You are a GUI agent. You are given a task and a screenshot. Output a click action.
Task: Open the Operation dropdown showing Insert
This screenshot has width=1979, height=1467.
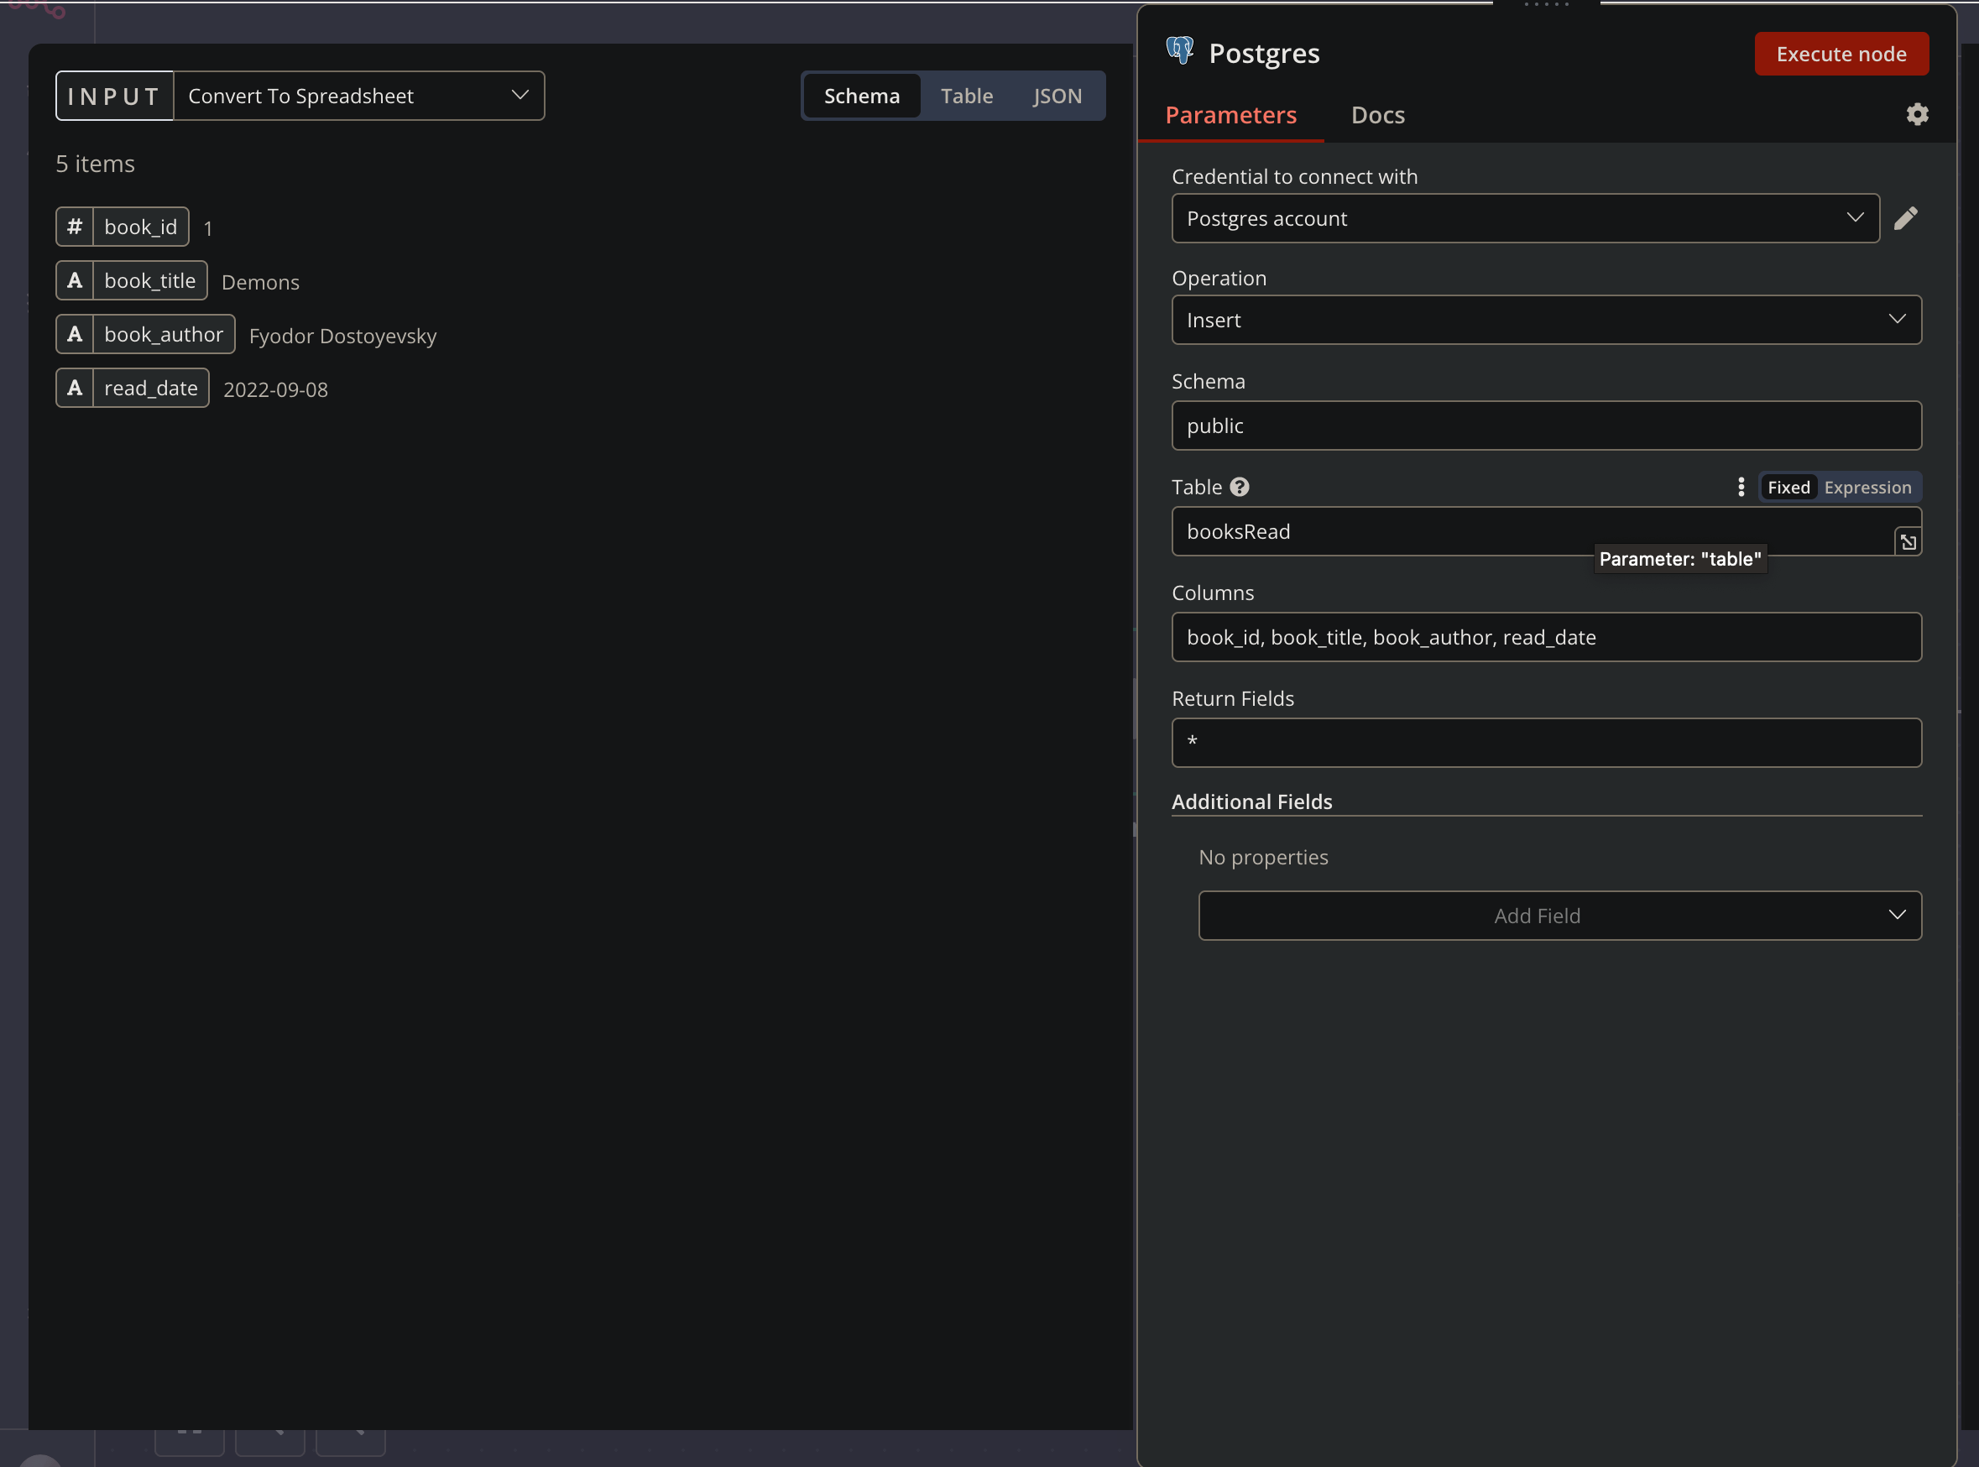tap(1546, 320)
